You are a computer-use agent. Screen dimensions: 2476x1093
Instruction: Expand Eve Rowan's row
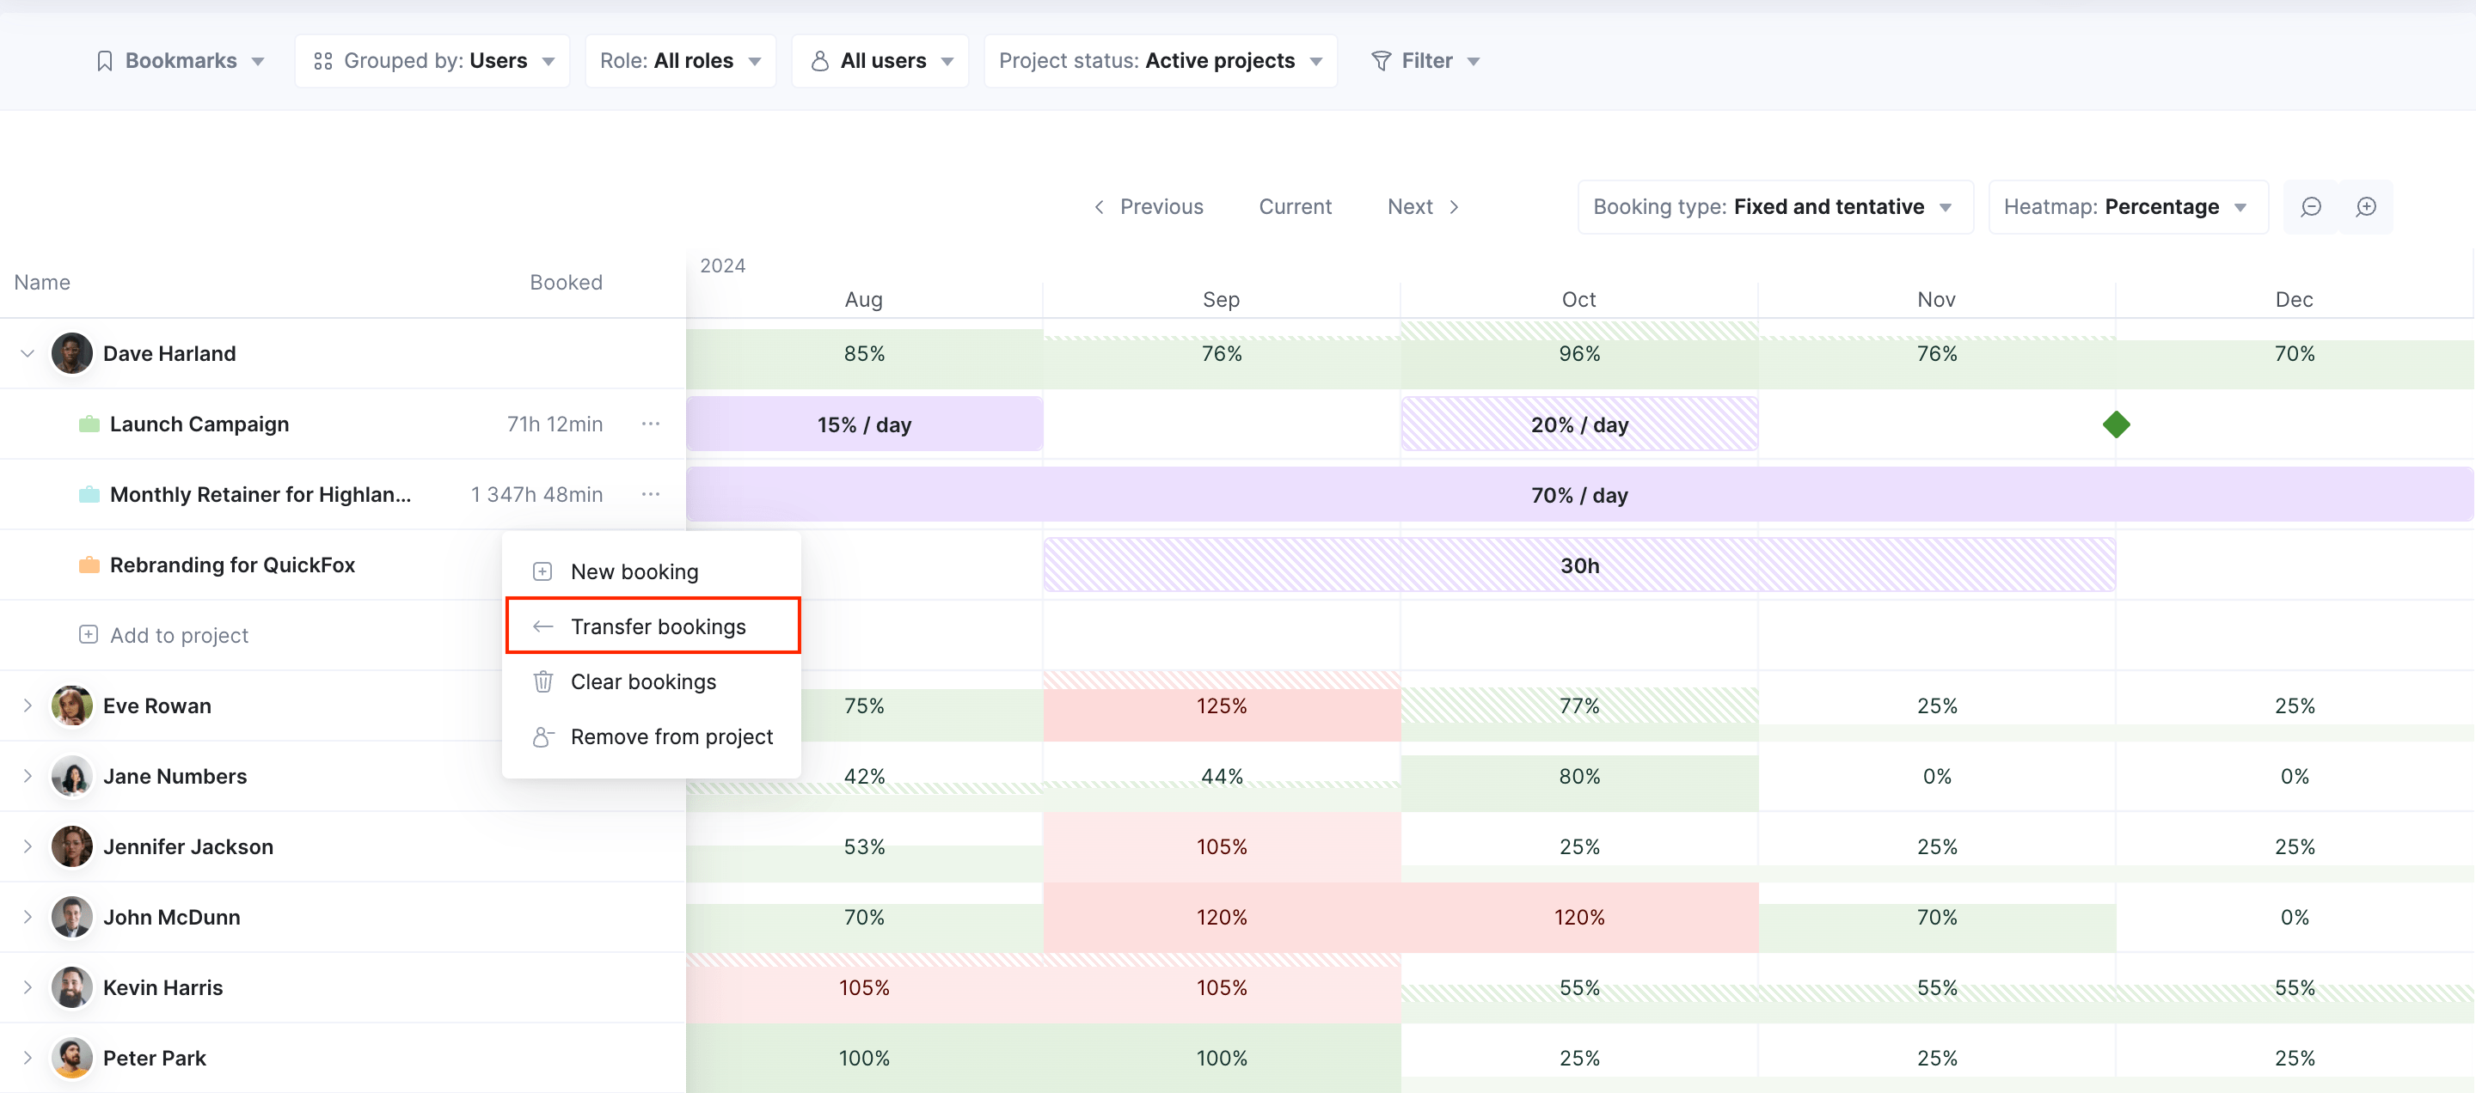28,706
